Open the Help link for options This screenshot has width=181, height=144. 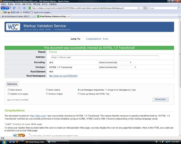(x=9, y=100)
